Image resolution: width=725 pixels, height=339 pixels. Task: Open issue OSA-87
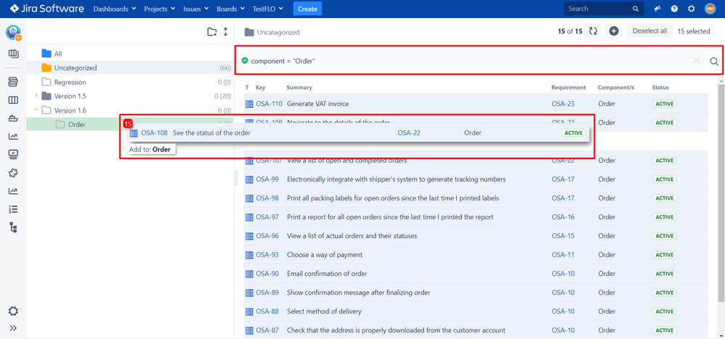click(x=267, y=331)
